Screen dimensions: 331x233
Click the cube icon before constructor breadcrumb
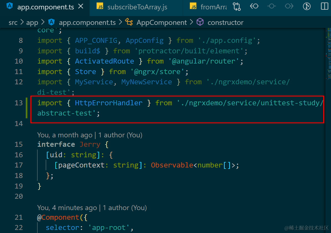click(200, 22)
